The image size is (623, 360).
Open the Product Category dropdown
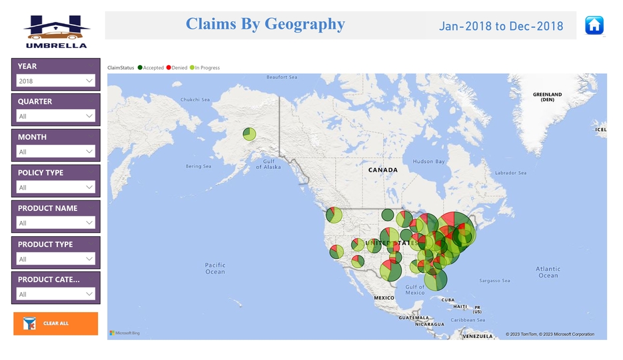click(x=55, y=294)
